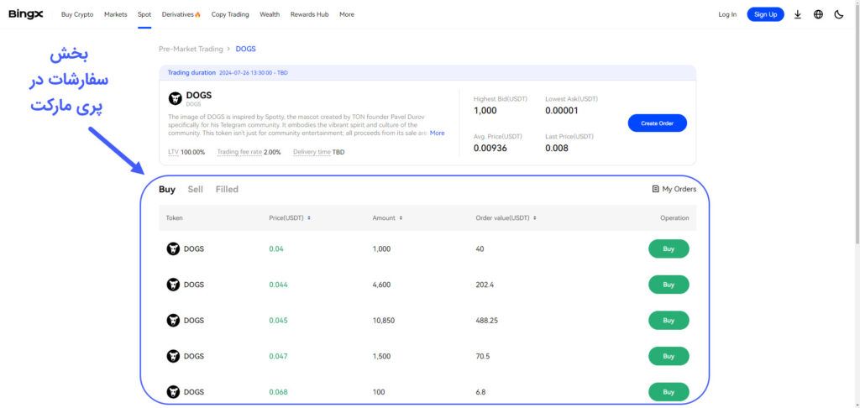860x408 pixels.
Task: Switch to the Filled tab
Action: (x=227, y=190)
